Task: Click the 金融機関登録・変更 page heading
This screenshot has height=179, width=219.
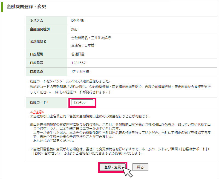Action: click(26, 7)
